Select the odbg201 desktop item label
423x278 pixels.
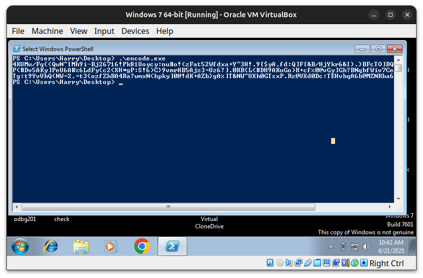(x=25, y=219)
